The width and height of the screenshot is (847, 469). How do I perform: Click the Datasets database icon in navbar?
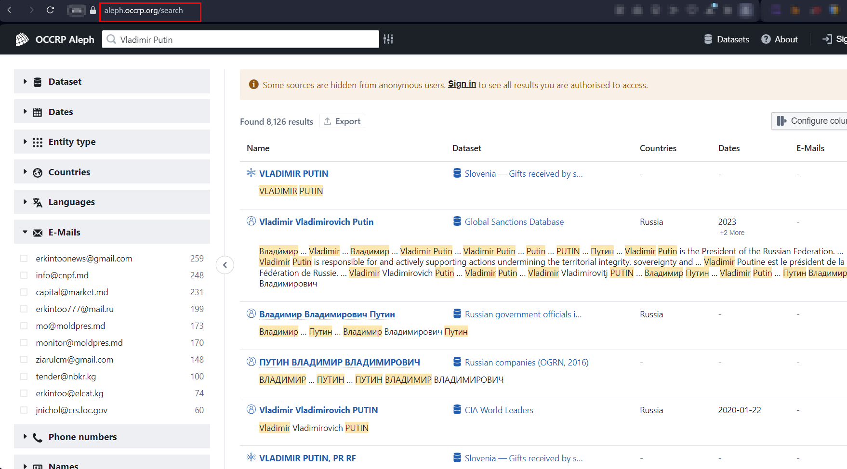point(708,39)
